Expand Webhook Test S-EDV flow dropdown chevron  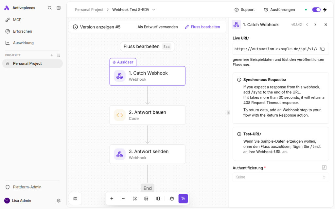coord(154,9)
